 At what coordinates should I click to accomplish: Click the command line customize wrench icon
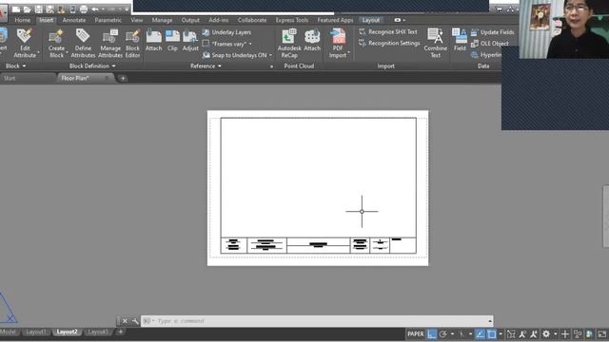point(135,321)
